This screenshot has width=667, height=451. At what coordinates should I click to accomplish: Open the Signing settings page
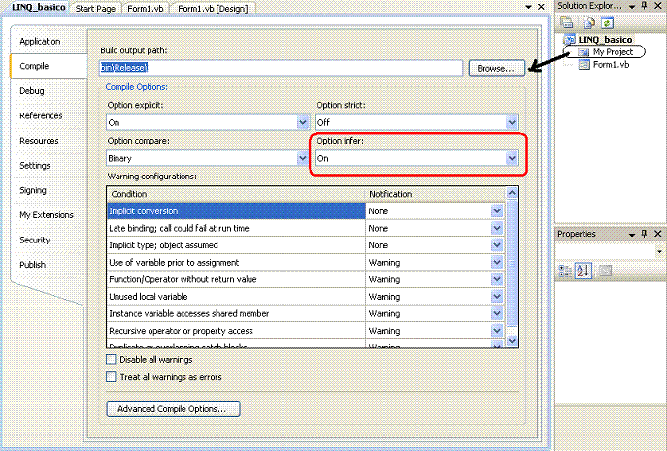point(33,190)
